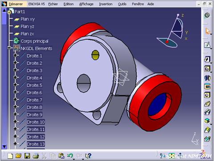Expand the Droite.10 node

tap(15, 122)
